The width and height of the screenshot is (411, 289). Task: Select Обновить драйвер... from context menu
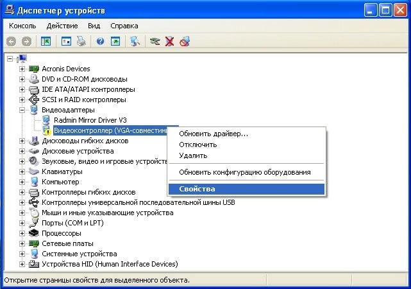214,134
